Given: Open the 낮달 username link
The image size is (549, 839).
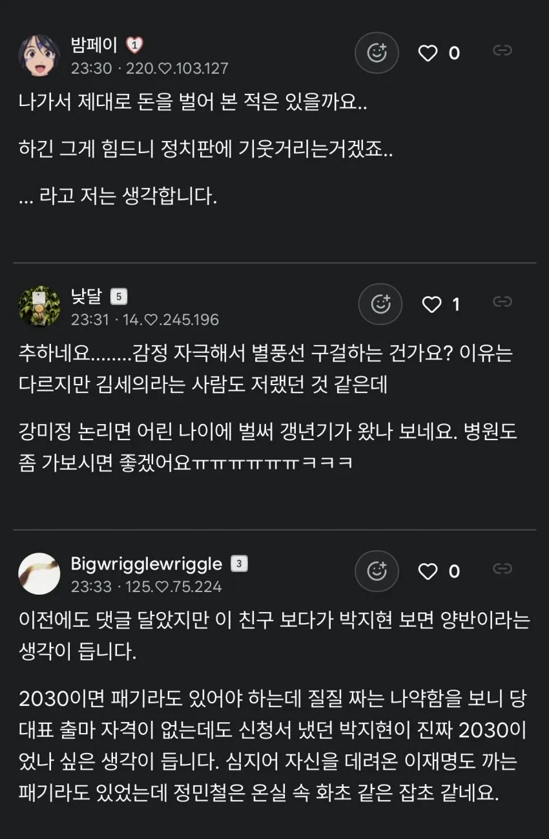Looking at the screenshot, I should pyautogui.click(x=87, y=297).
